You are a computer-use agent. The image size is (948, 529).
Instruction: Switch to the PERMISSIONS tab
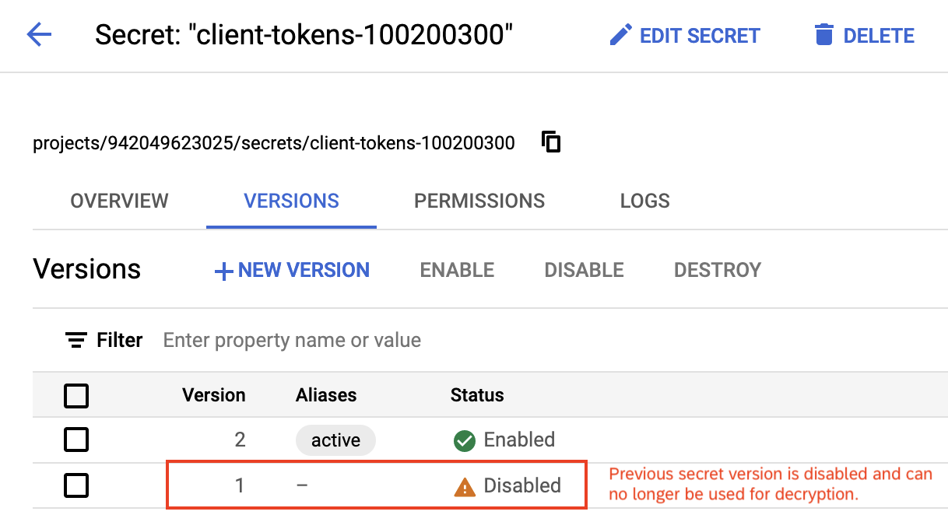pyautogui.click(x=479, y=201)
